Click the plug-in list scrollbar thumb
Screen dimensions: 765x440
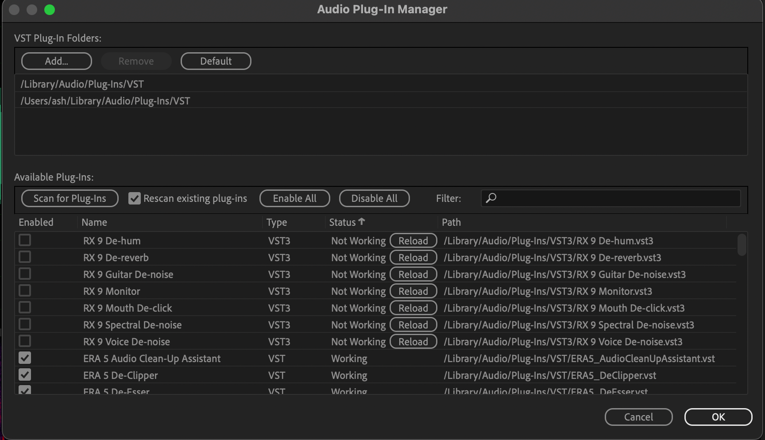742,245
